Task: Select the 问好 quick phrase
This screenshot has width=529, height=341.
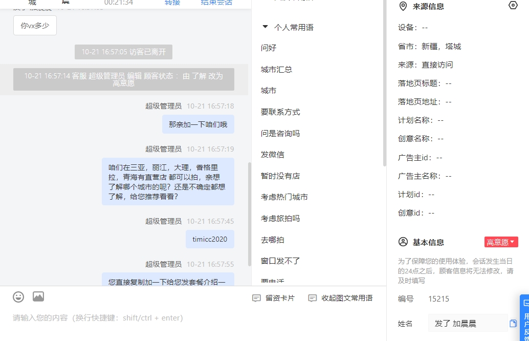Action: tap(269, 48)
